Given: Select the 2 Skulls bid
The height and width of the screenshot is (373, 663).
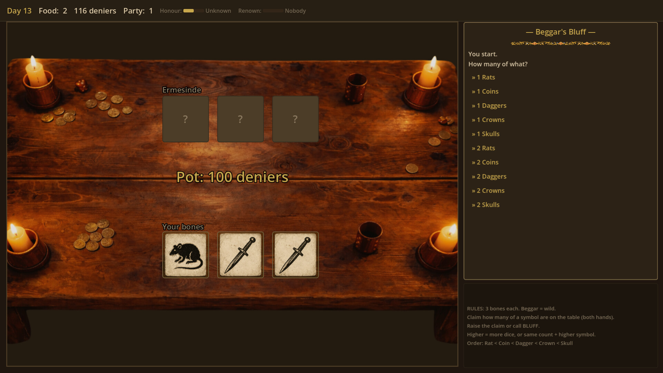Looking at the screenshot, I should (x=486, y=204).
